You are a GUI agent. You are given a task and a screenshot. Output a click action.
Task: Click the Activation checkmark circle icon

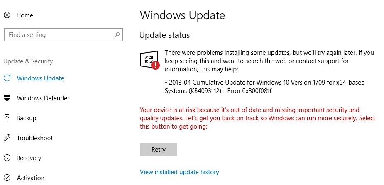7,178
